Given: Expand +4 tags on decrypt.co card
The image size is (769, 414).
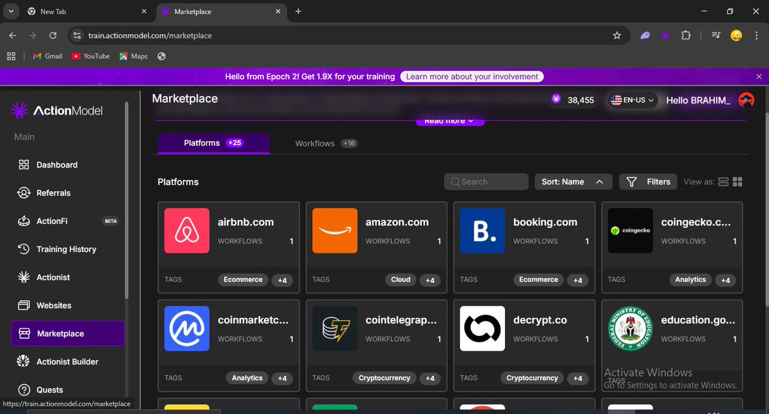Looking at the screenshot, I should (577, 378).
